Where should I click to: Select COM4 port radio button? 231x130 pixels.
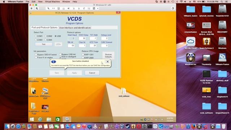(45, 40)
